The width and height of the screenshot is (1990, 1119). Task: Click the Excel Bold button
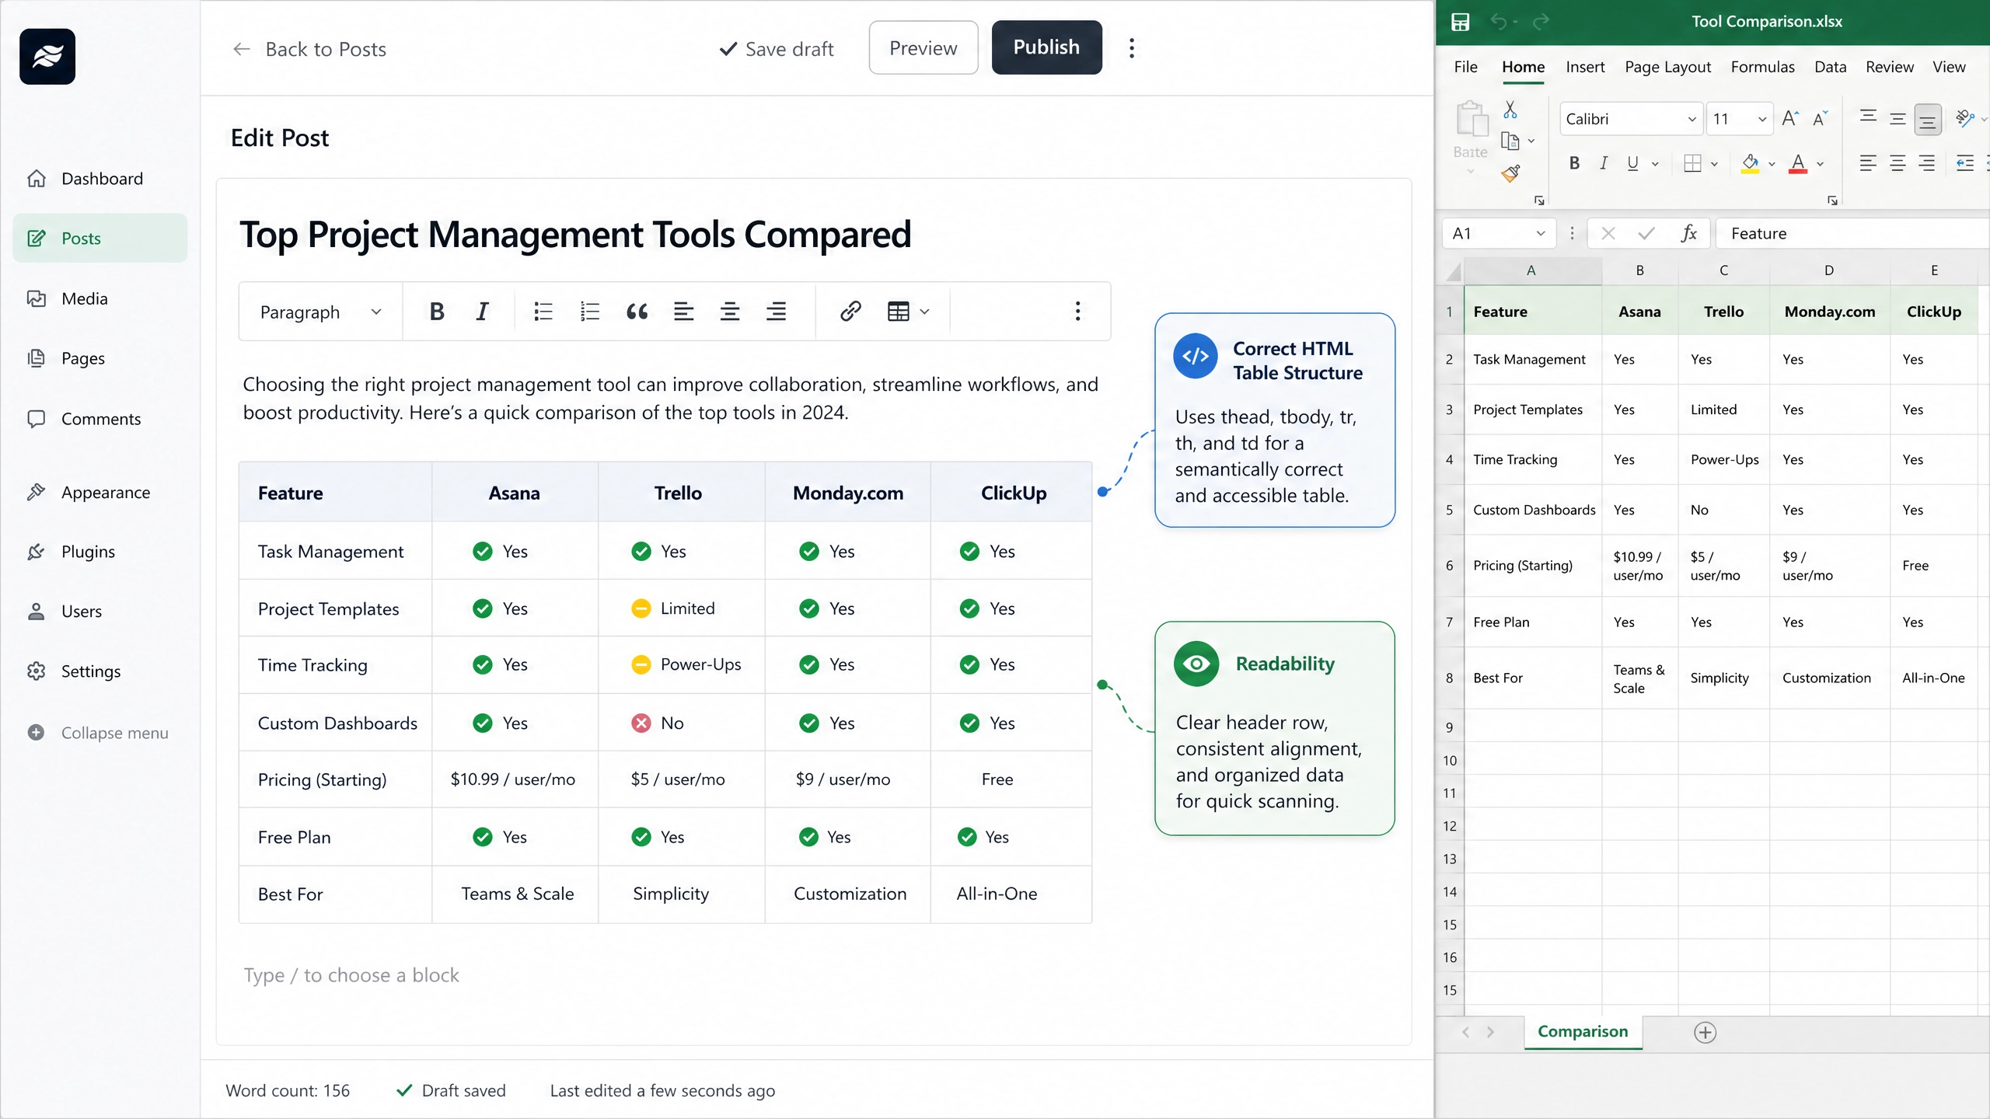(x=1574, y=163)
